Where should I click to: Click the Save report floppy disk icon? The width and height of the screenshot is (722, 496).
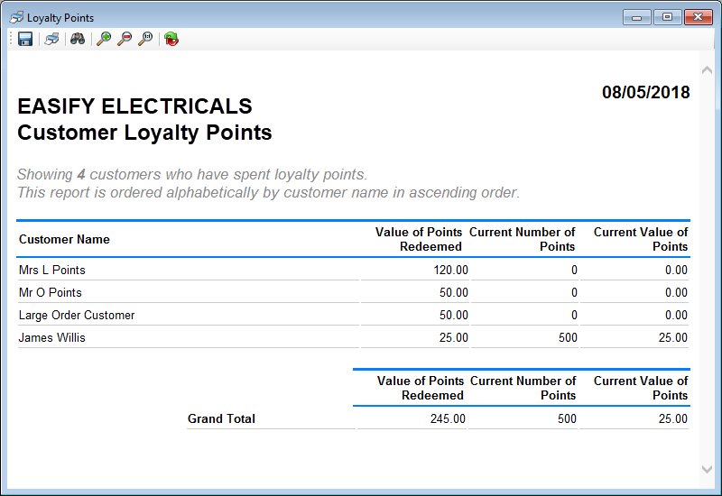pyautogui.click(x=25, y=39)
